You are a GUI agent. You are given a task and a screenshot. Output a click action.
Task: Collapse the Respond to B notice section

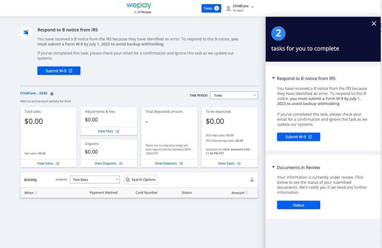pyautogui.click(x=273, y=78)
